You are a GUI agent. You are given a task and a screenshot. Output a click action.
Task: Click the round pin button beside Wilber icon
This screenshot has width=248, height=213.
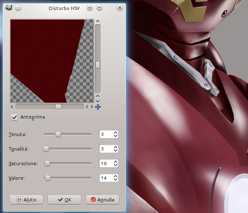point(18,8)
